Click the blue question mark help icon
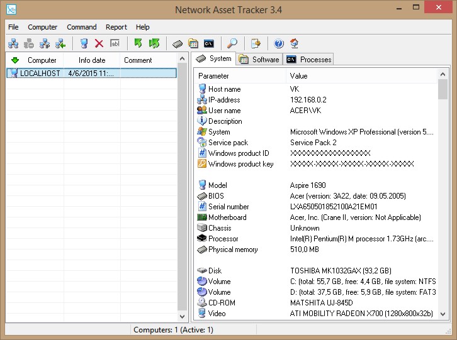The height and width of the screenshot is (340, 457). tap(279, 43)
